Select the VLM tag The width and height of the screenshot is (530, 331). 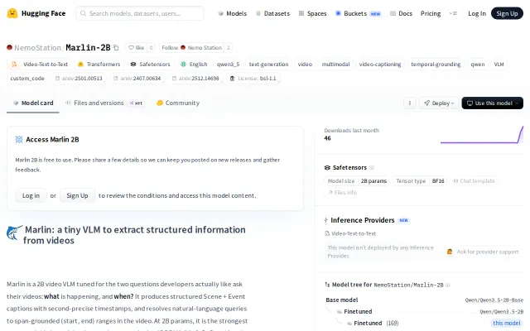click(x=499, y=65)
